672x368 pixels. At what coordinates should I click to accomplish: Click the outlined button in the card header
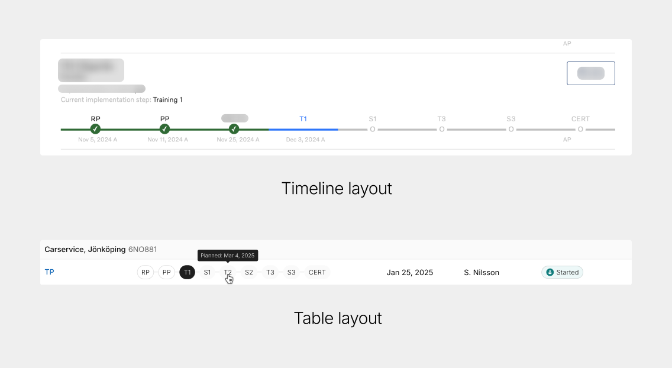[x=590, y=73]
